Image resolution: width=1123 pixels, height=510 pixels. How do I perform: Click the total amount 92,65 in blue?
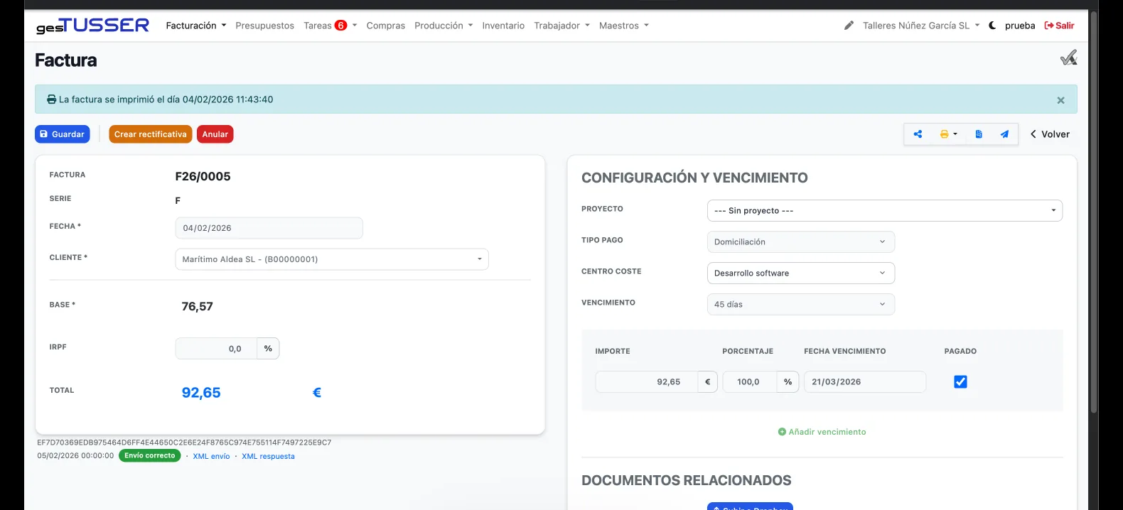point(201,393)
